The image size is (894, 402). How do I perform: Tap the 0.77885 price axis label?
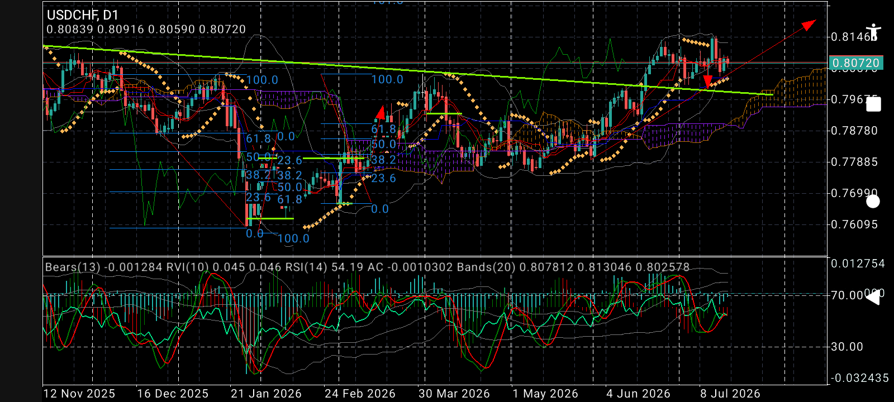(x=854, y=162)
